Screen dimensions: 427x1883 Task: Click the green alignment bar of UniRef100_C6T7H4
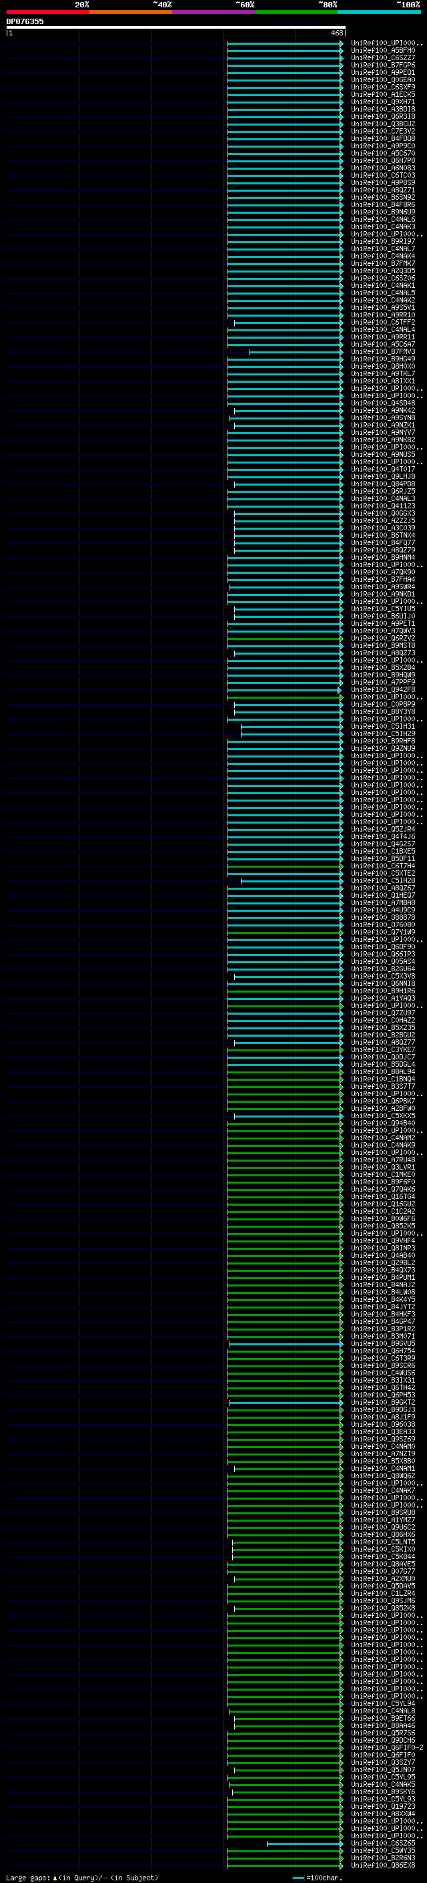285,866
